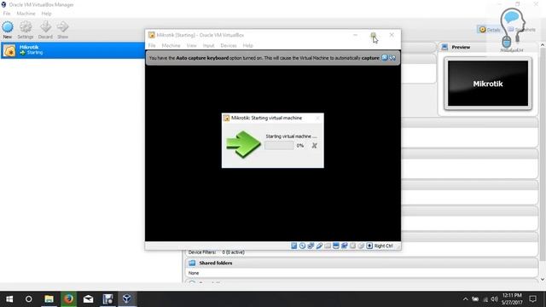Click the taskbar clock showing 12:11 PM
Image resolution: width=546 pixels, height=307 pixels.
click(512, 299)
